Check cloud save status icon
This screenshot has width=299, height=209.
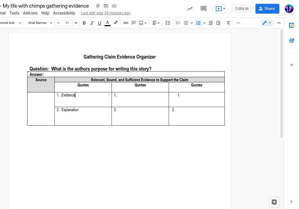point(114,6)
